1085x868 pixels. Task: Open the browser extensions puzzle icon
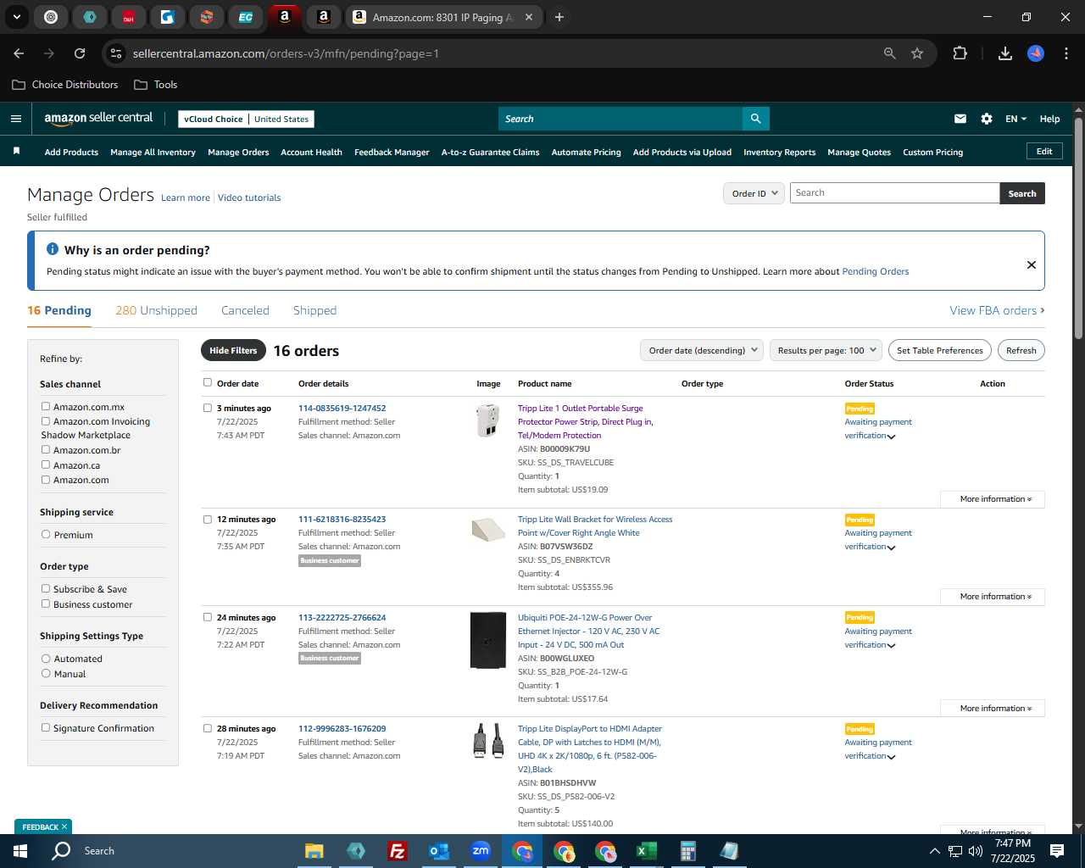click(x=960, y=53)
